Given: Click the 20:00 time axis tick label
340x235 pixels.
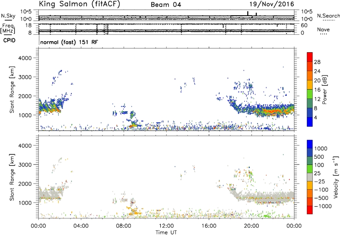Looking at the screenshot, I should click(x=252, y=226).
